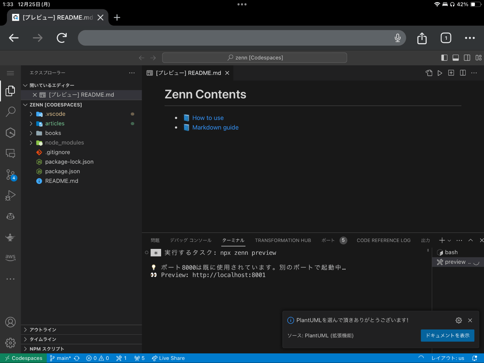Switch to the ポート tab
The width and height of the screenshot is (484, 363).
pyautogui.click(x=328, y=240)
